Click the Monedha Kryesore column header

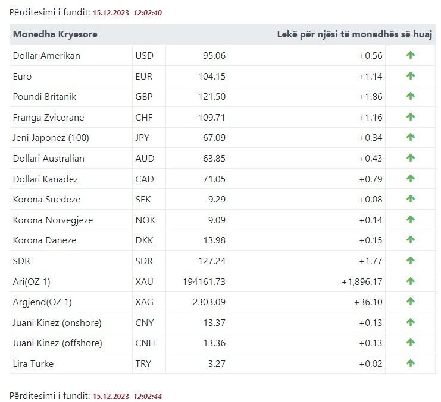55,34
